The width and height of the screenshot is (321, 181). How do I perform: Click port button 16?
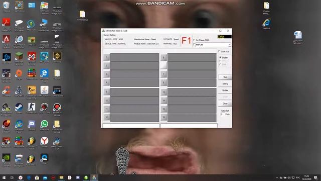click(164, 117)
